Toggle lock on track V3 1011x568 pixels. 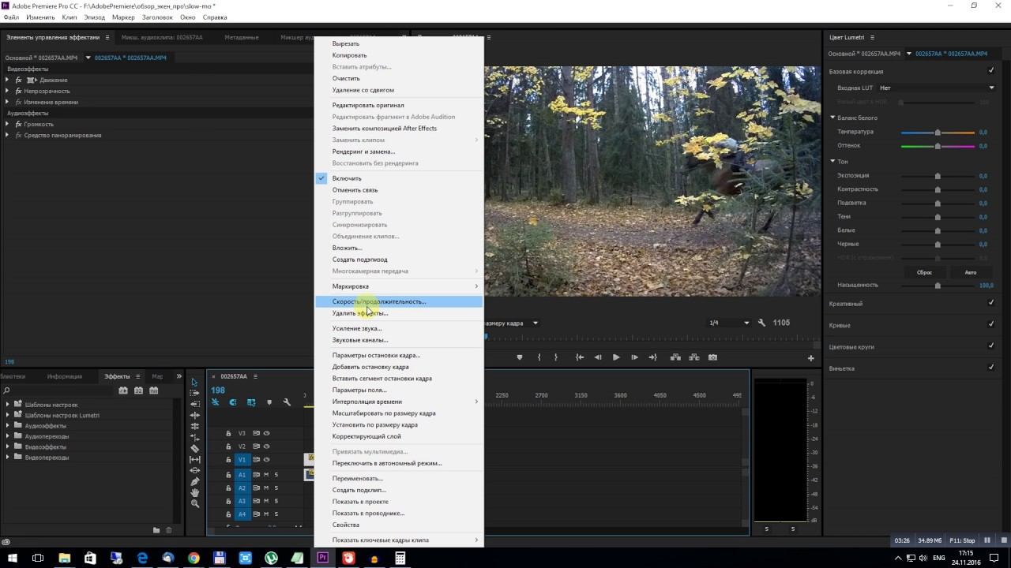click(x=228, y=433)
